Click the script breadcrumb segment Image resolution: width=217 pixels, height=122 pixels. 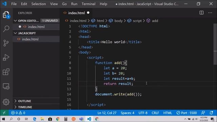pyautogui.click(x=137, y=21)
